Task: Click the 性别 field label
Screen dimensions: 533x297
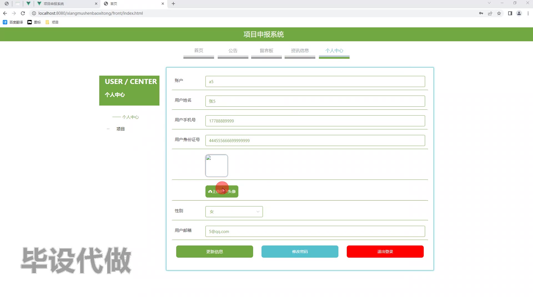Action: (179, 211)
